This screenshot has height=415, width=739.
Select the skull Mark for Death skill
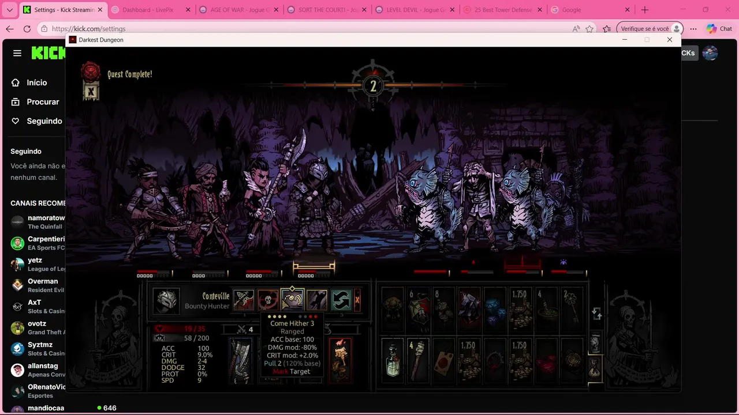coord(268,300)
